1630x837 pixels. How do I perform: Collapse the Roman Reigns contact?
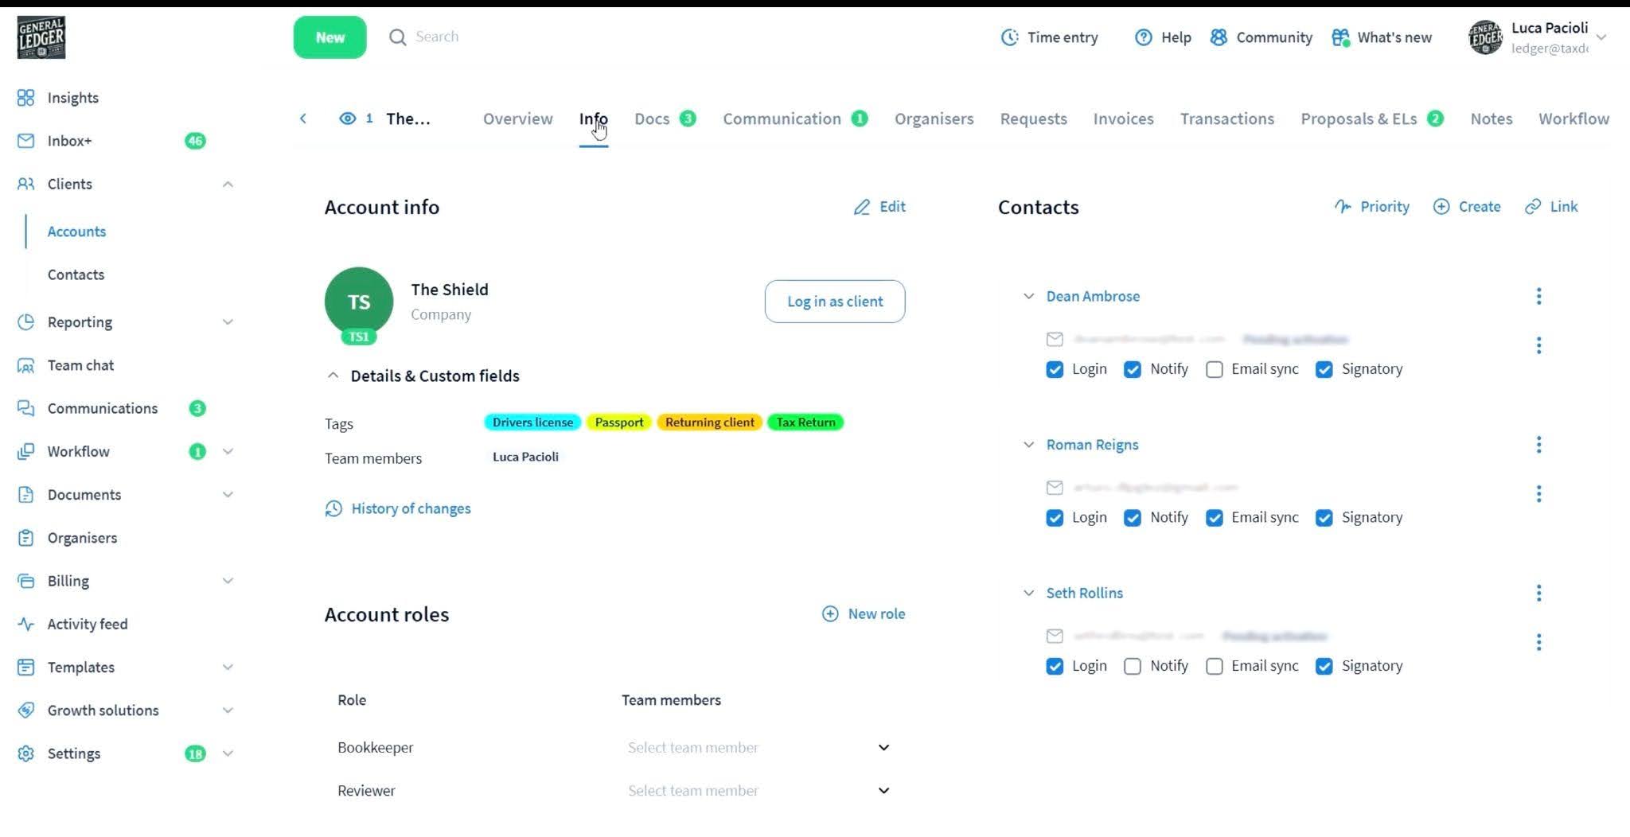tap(1028, 445)
